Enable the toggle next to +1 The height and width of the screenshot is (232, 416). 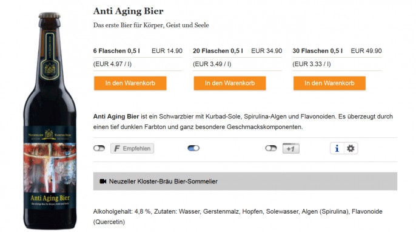point(271,148)
